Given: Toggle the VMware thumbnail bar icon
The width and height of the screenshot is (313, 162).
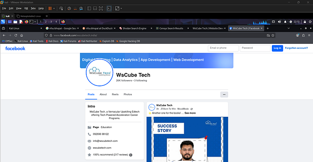Looking at the screenshot, I should pos(95,9).
